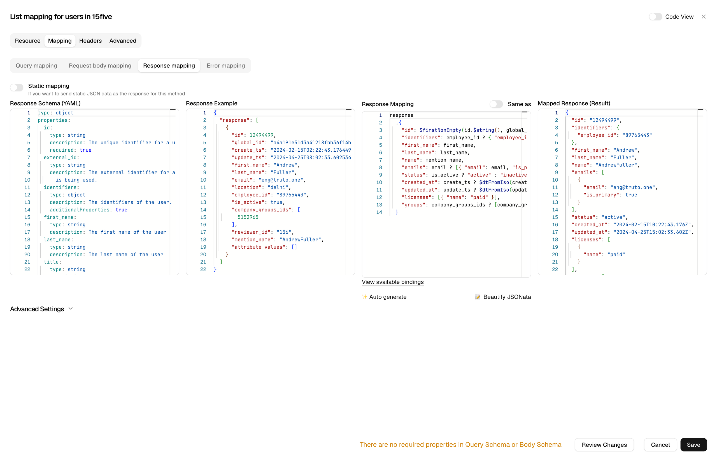Click the Beautify JSONata memo icon
The height and width of the screenshot is (463, 717).
click(x=478, y=297)
